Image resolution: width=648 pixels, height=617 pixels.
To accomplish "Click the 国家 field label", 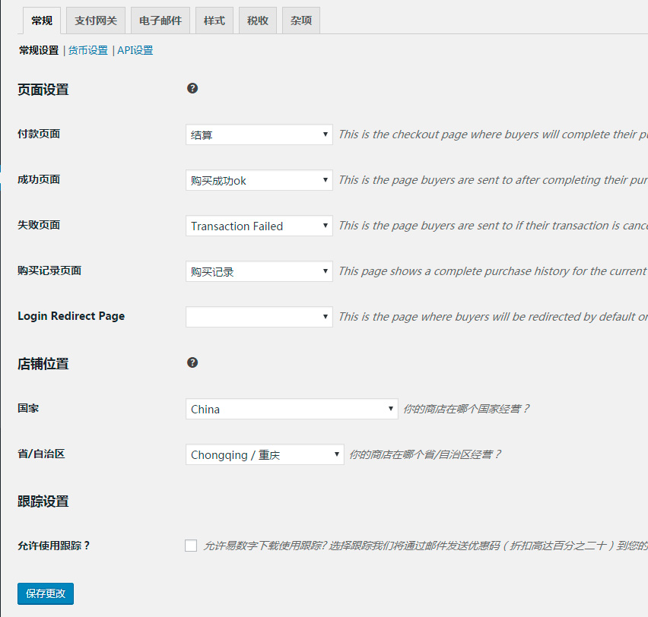I will click(28, 408).
